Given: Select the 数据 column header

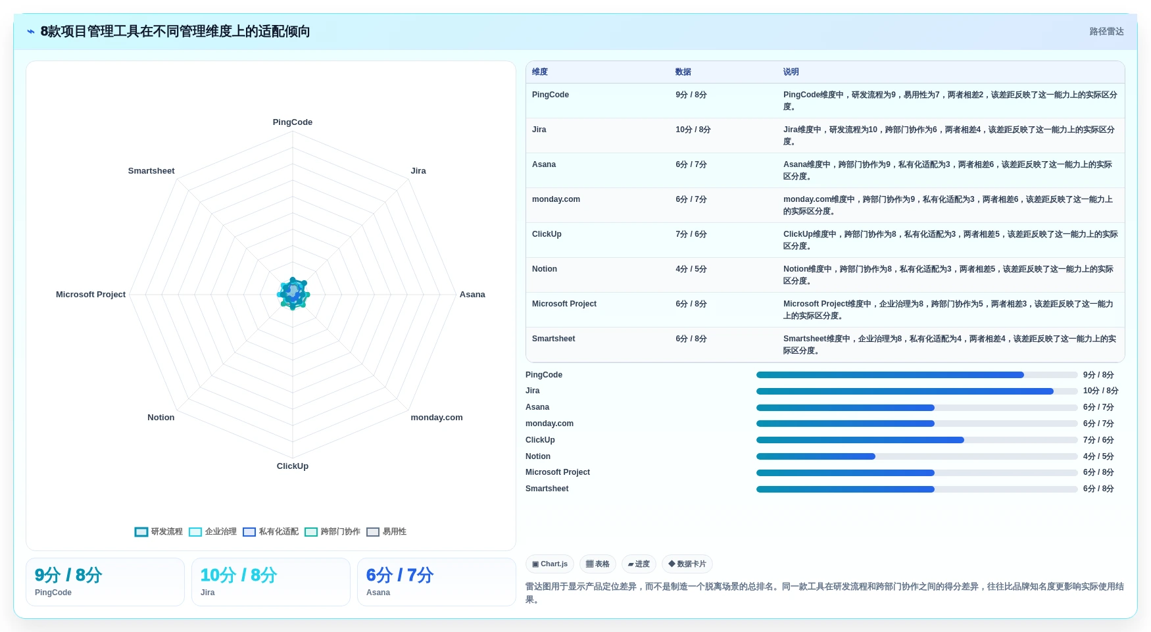Looking at the screenshot, I should (683, 72).
